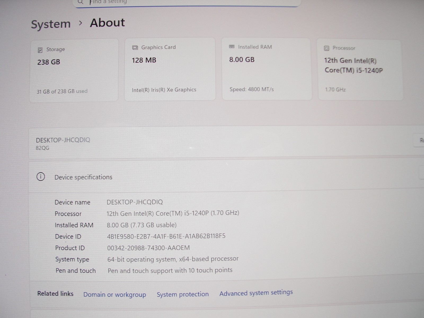Click the System type label
The image size is (424, 318).
pos(72,259)
